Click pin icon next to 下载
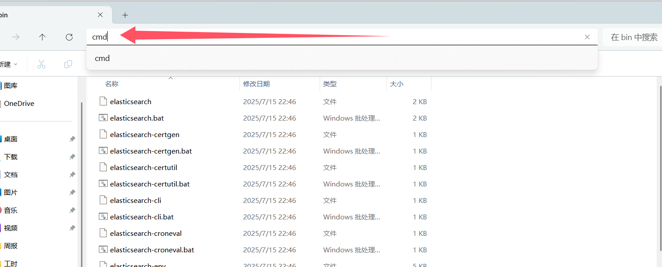Screen dimensions: 662x267 tap(72, 157)
